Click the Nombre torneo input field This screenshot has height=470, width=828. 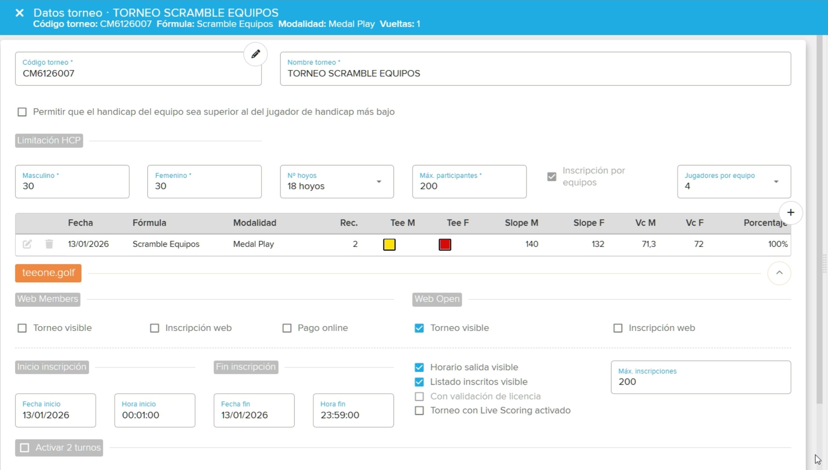coord(535,73)
